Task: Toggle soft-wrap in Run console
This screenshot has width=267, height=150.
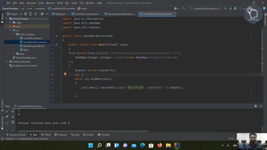Action: pos(13,122)
